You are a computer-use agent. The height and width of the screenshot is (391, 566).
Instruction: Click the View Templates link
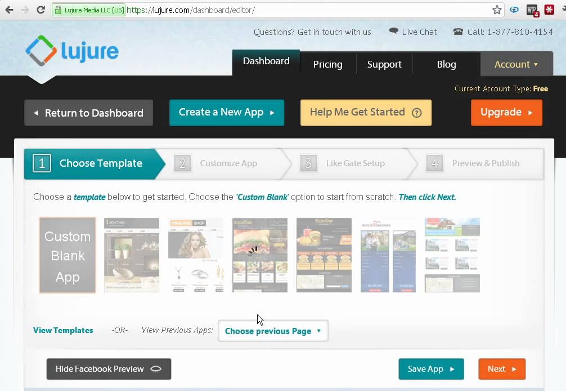[x=63, y=330]
